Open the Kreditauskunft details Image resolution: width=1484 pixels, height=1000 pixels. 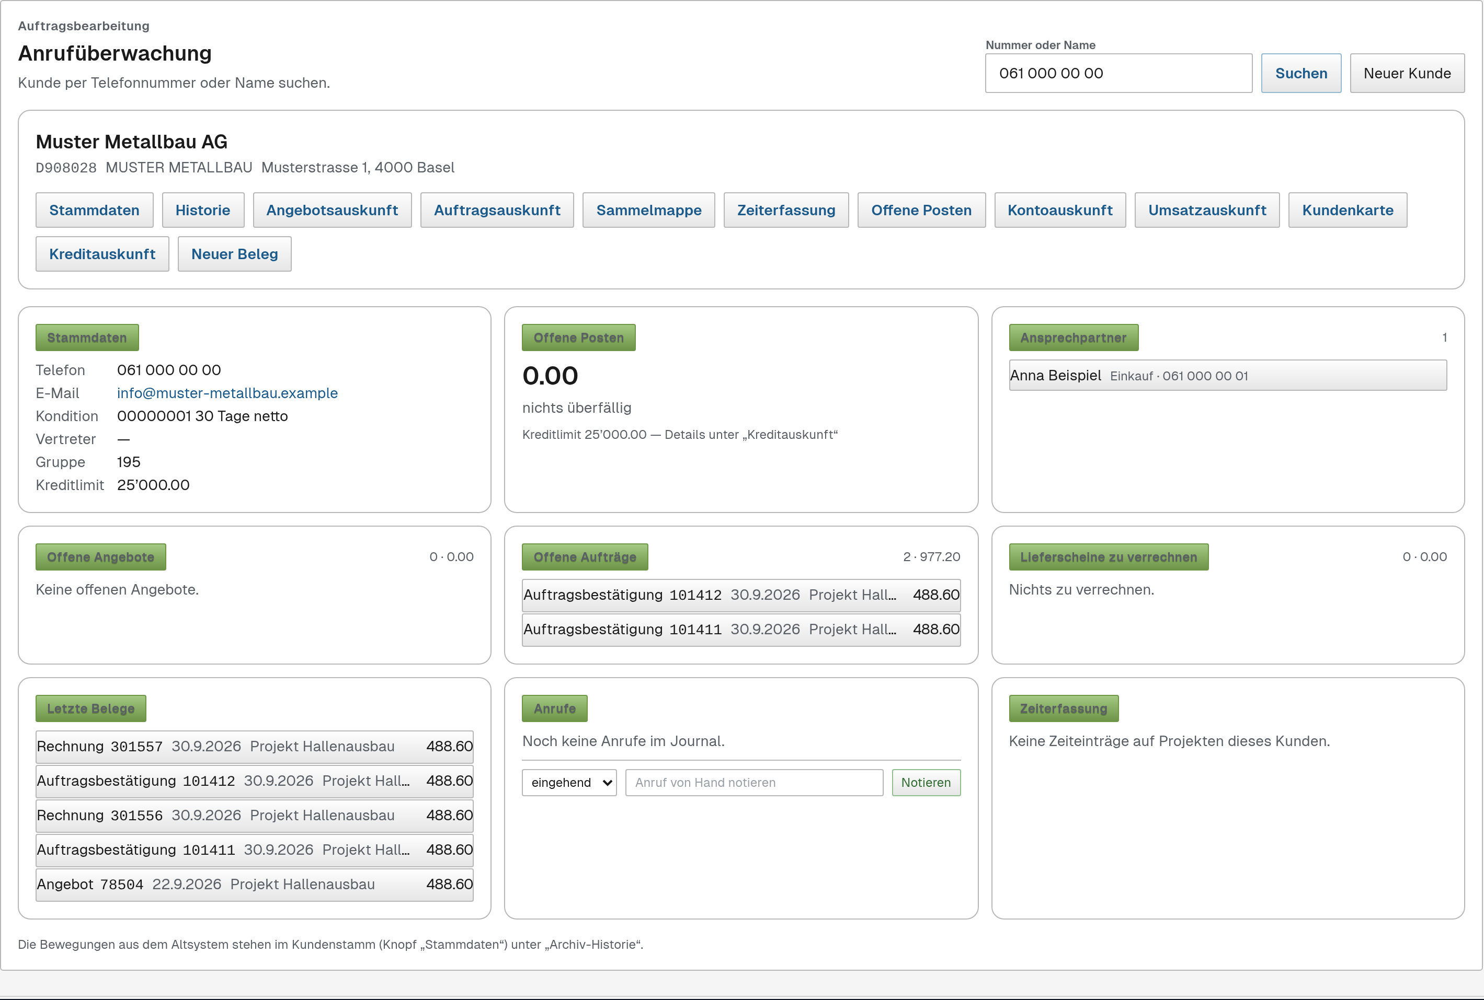point(102,254)
